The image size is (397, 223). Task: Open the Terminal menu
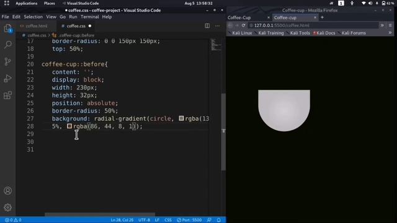(89, 17)
